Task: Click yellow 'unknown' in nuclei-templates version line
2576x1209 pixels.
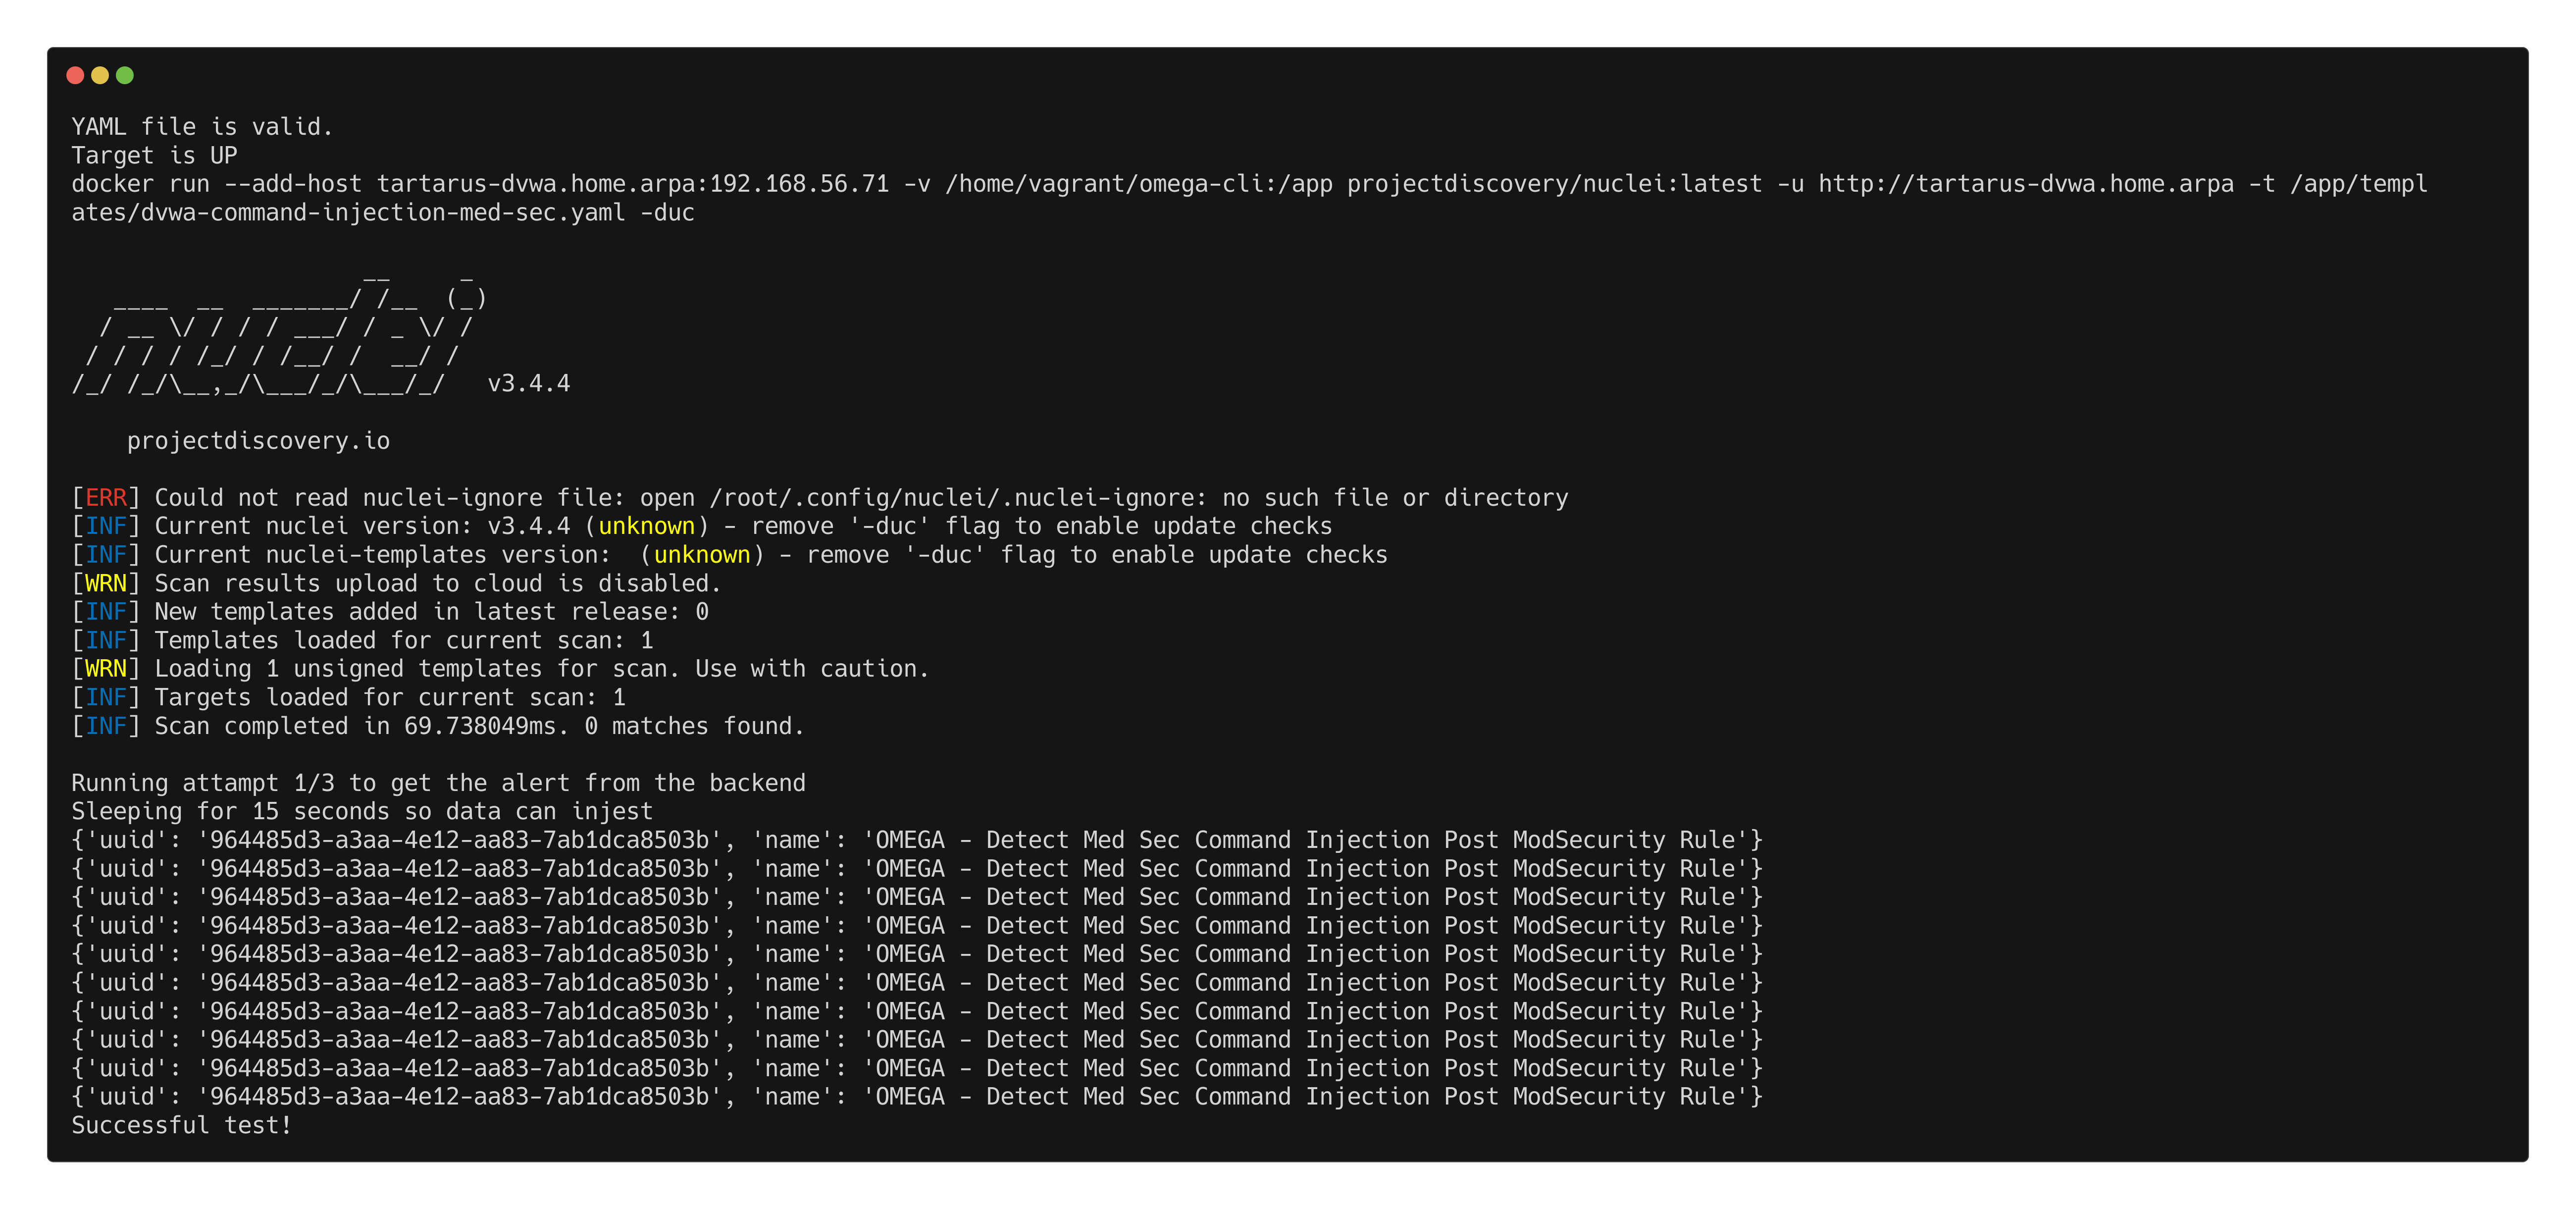Action: tap(701, 555)
